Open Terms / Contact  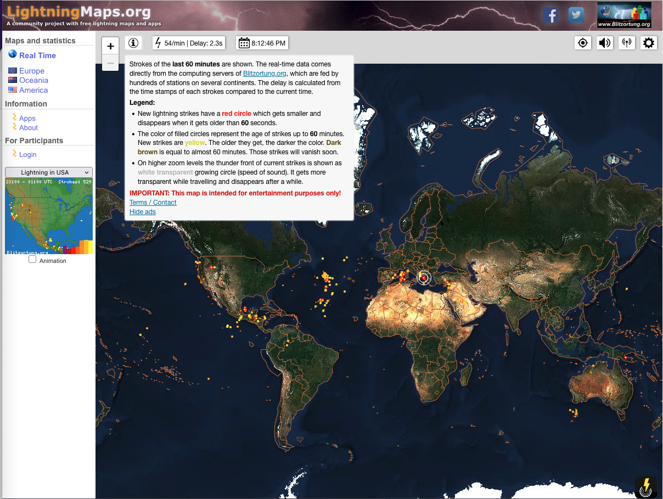click(x=153, y=202)
